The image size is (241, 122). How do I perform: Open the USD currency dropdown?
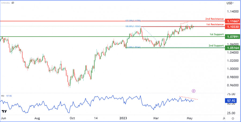230,3
